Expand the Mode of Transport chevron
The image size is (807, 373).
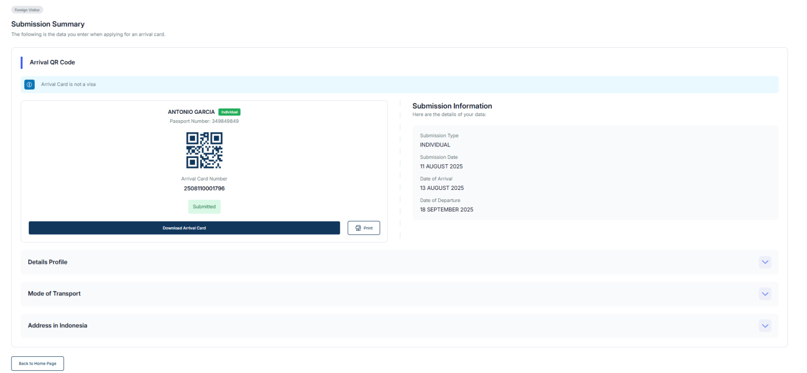[x=765, y=294]
